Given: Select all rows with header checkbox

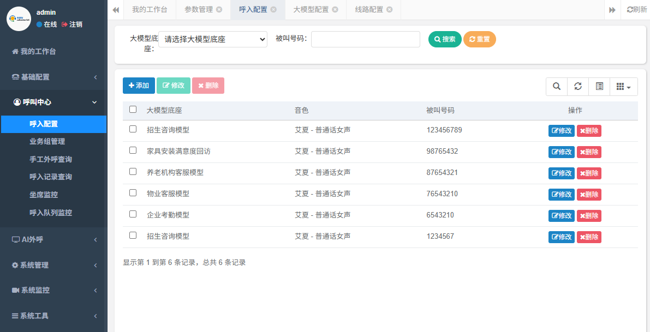Looking at the screenshot, I should pyautogui.click(x=133, y=110).
